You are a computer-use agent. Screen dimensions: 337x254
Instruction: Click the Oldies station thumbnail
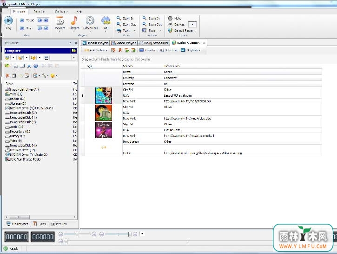[104, 113]
